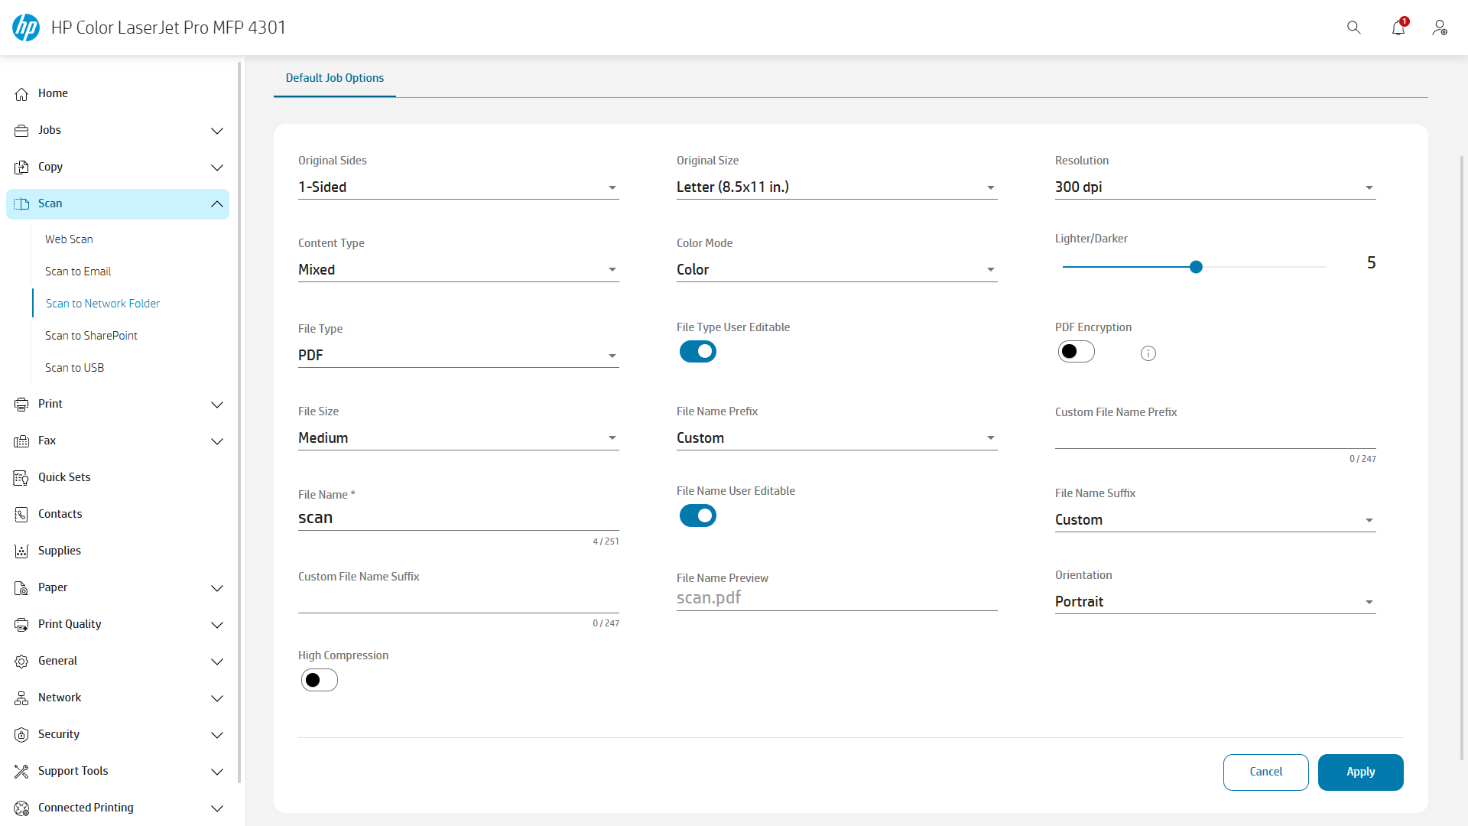Click the Print Quality icon
Viewport: 1468px width, 826px height.
click(21, 624)
